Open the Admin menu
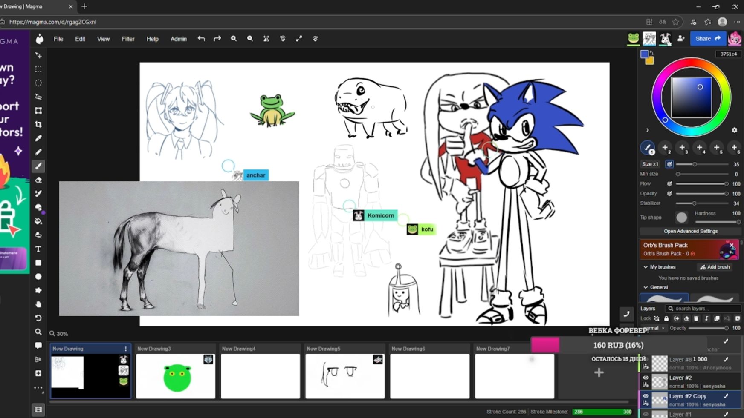Image resolution: width=744 pixels, height=418 pixels. pyautogui.click(x=179, y=39)
